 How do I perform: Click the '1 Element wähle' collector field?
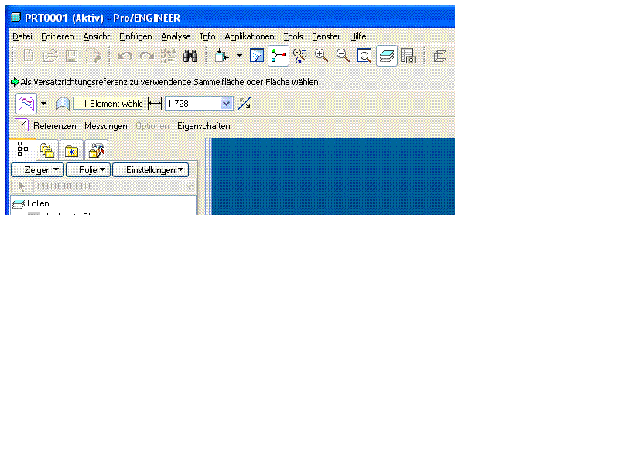108,104
